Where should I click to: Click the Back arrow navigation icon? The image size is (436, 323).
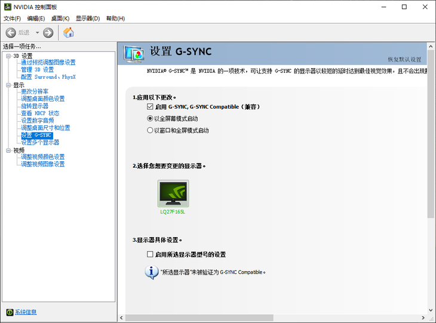click(11, 32)
